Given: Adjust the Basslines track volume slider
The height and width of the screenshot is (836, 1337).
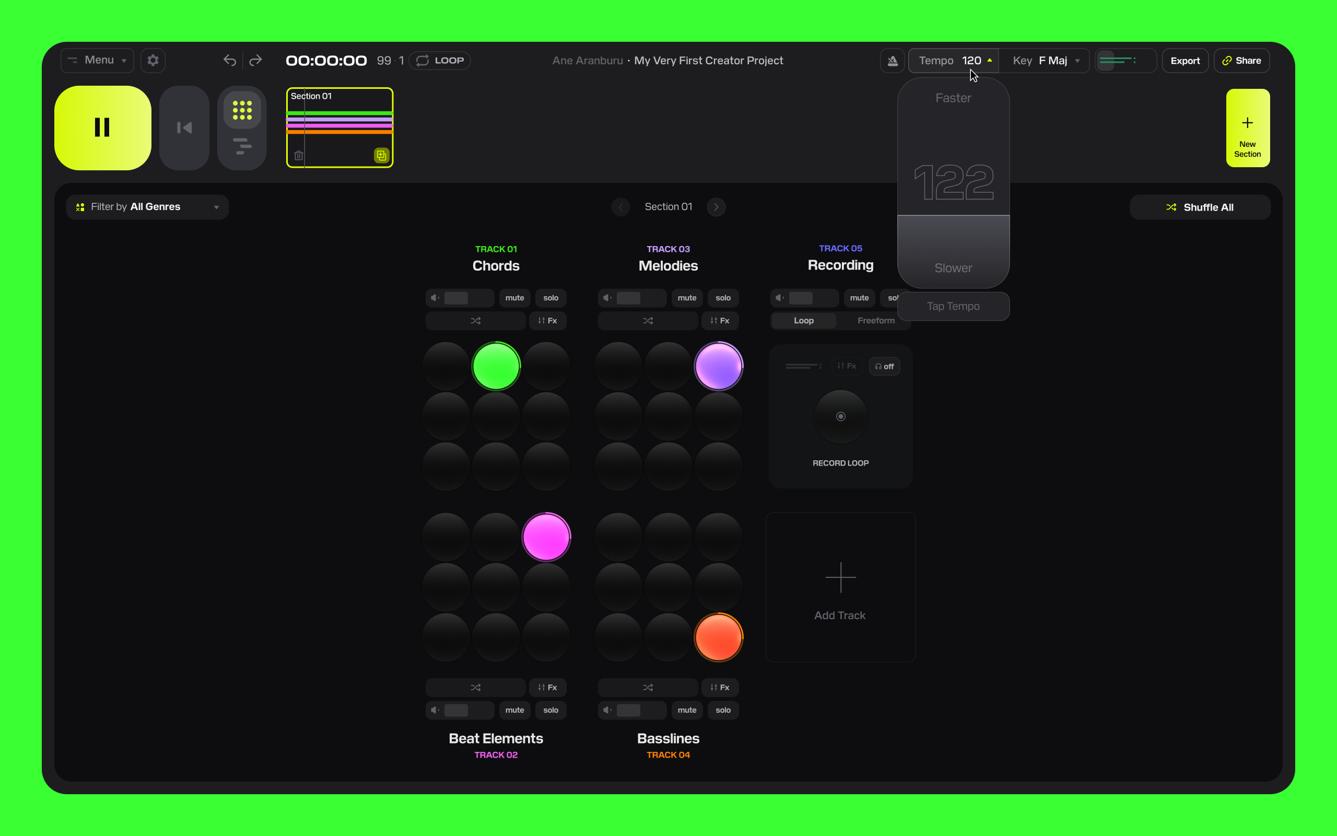Looking at the screenshot, I should pyautogui.click(x=632, y=710).
